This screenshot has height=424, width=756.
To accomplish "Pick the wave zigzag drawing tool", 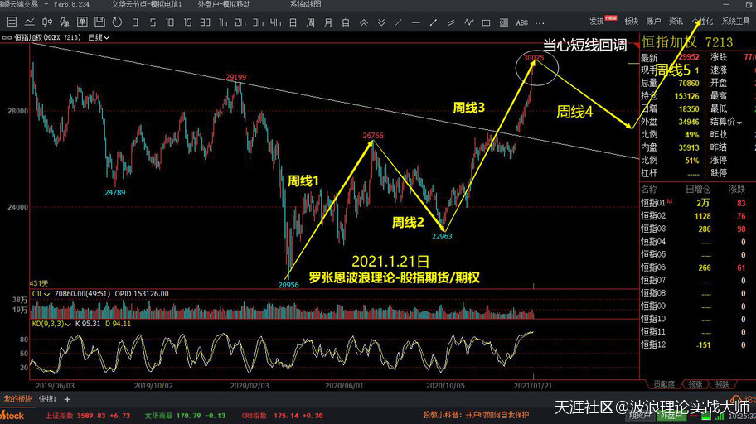I will pos(468,22).
